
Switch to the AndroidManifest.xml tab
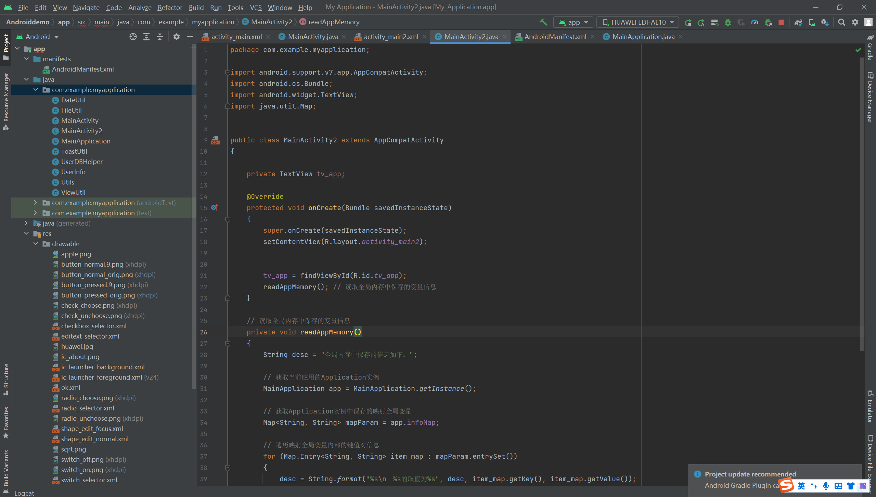click(555, 37)
